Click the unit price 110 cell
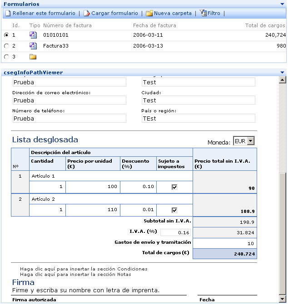 tap(93, 210)
